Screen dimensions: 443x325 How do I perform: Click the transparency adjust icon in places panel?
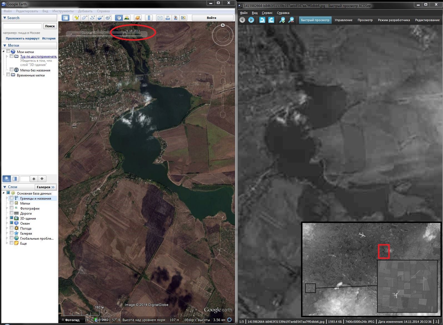[15, 179]
